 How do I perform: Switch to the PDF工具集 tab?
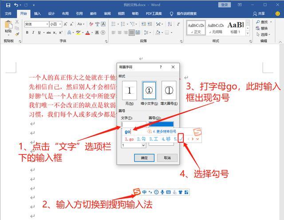click(154, 14)
